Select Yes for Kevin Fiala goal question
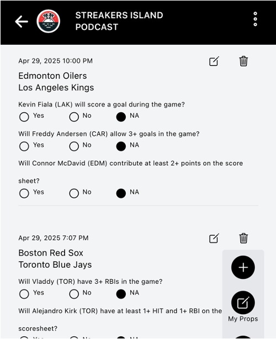The width and height of the screenshot is (276, 339). pyautogui.click(x=24, y=117)
